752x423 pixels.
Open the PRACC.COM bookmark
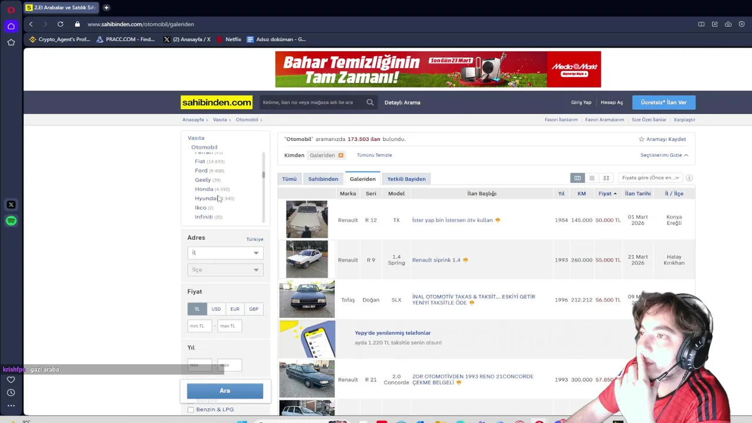click(126, 39)
